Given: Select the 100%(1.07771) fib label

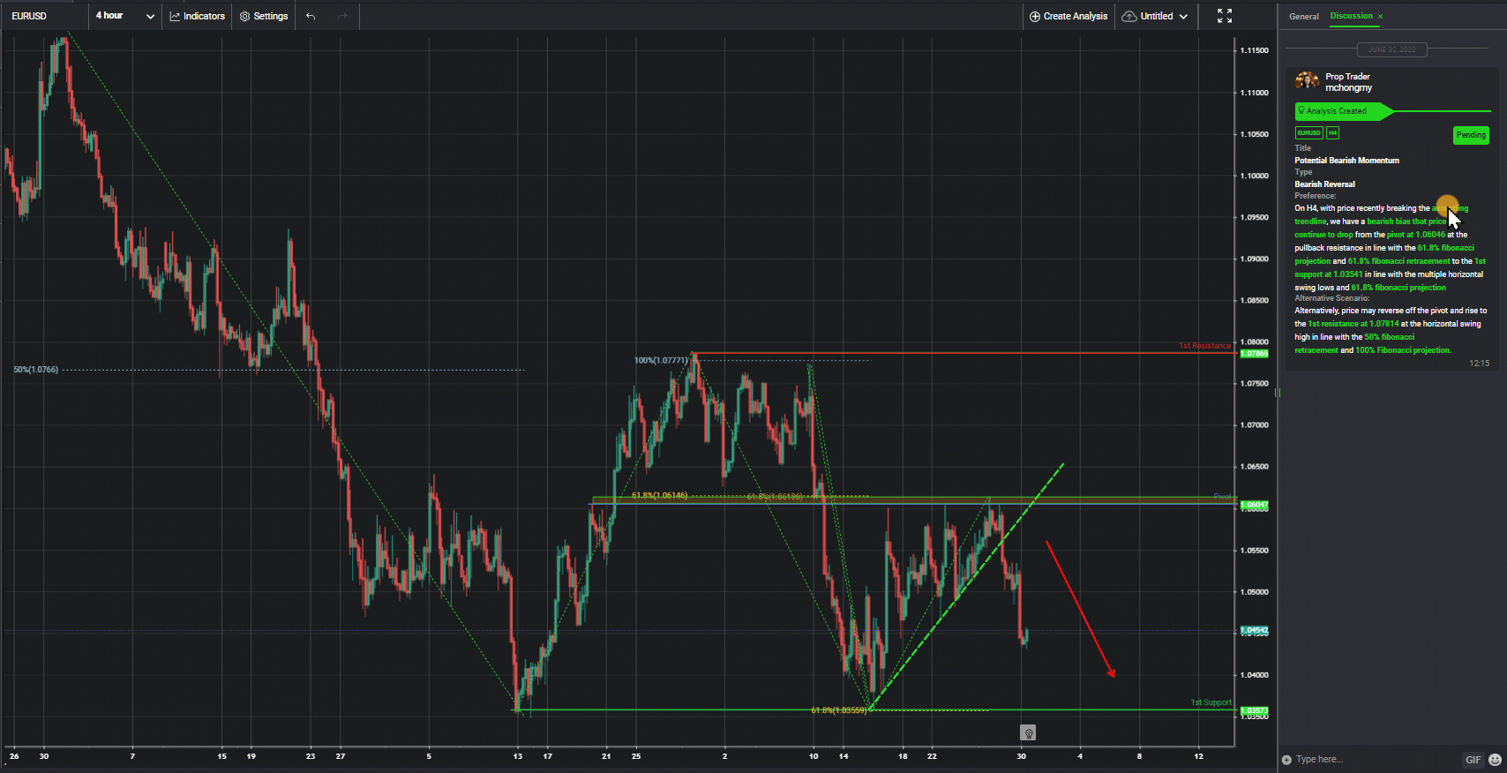Looking at the screenshot, I should [660, 360].
